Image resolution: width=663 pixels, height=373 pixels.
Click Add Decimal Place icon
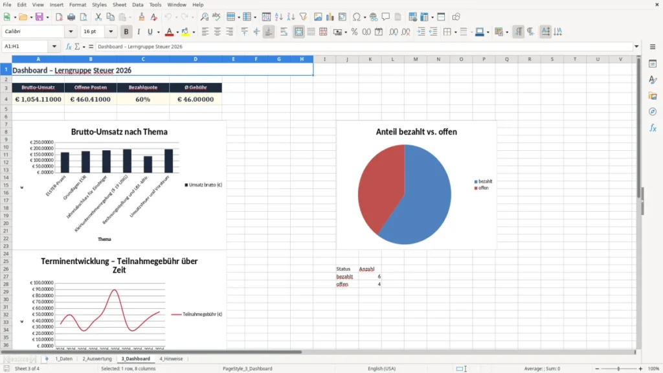click(x=393, y=32)
